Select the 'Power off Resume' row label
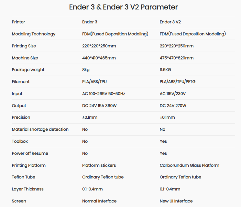 click(30, 153)
